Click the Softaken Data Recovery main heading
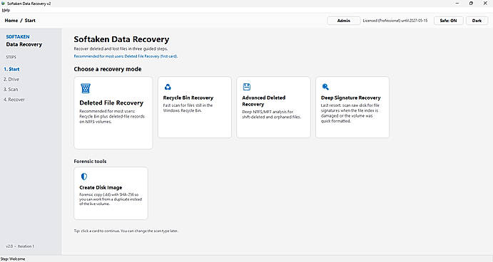This screenshot has height=262, width=493. click(121, 39)
